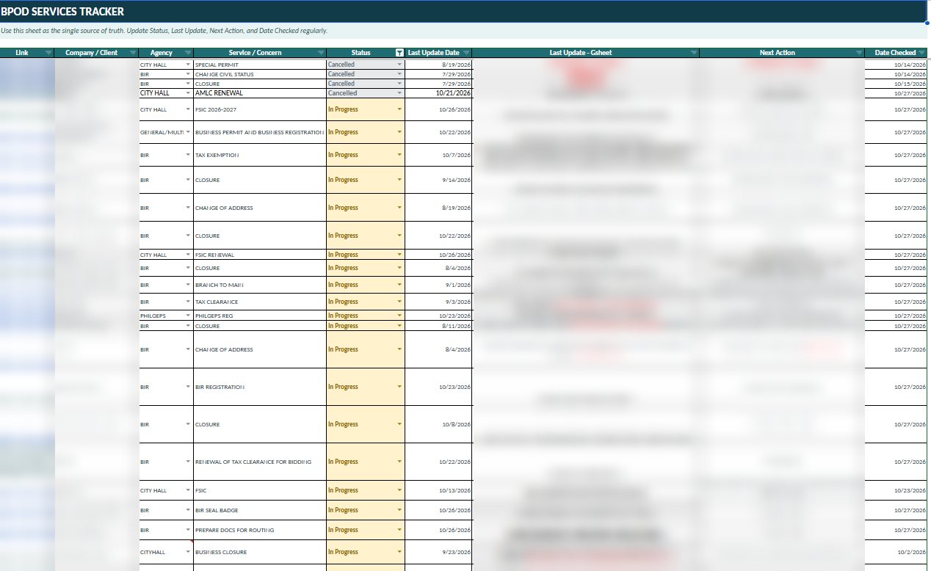Open the Date Checked column filter icon
The height and width of the screenshot is (571, 931).
(x=921, y=53)
